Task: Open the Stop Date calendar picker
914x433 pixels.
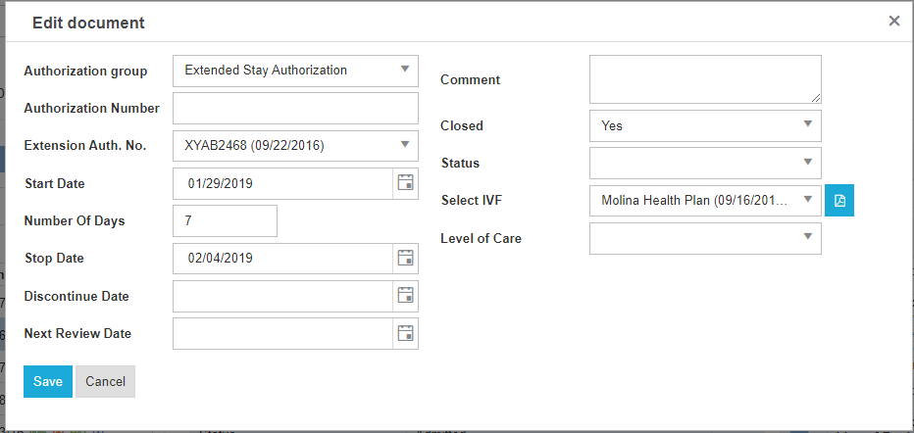Action: 405,258
